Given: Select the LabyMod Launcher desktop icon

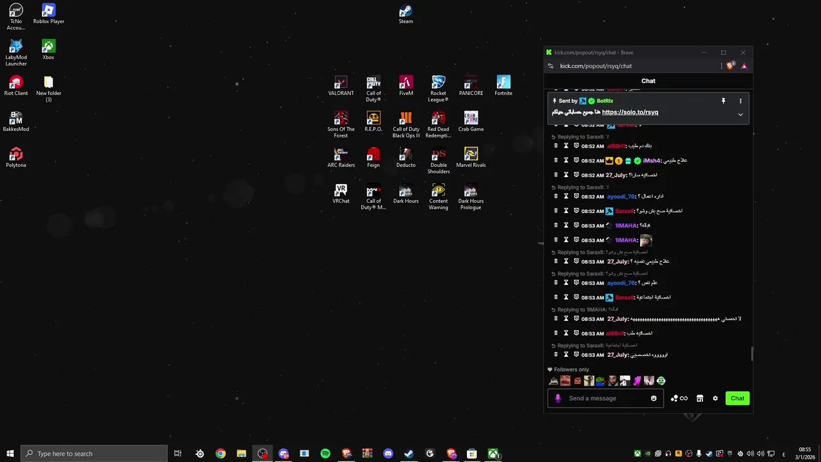Looking at the screenshot, I should tap(16, 53).
